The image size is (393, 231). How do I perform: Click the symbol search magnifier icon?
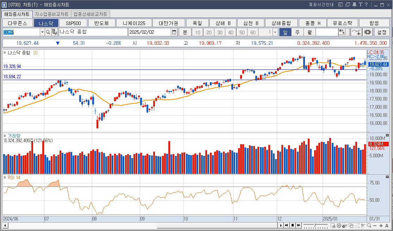(48, 32)
